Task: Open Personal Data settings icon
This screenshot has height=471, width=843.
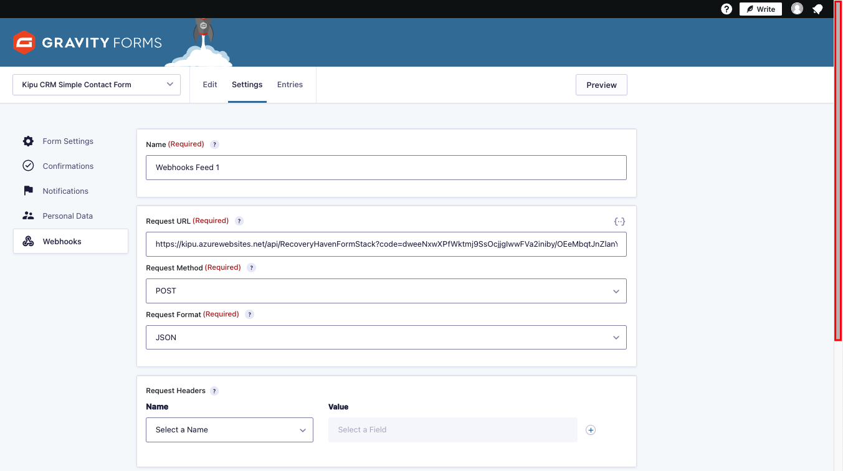Action: coord(28,215)
